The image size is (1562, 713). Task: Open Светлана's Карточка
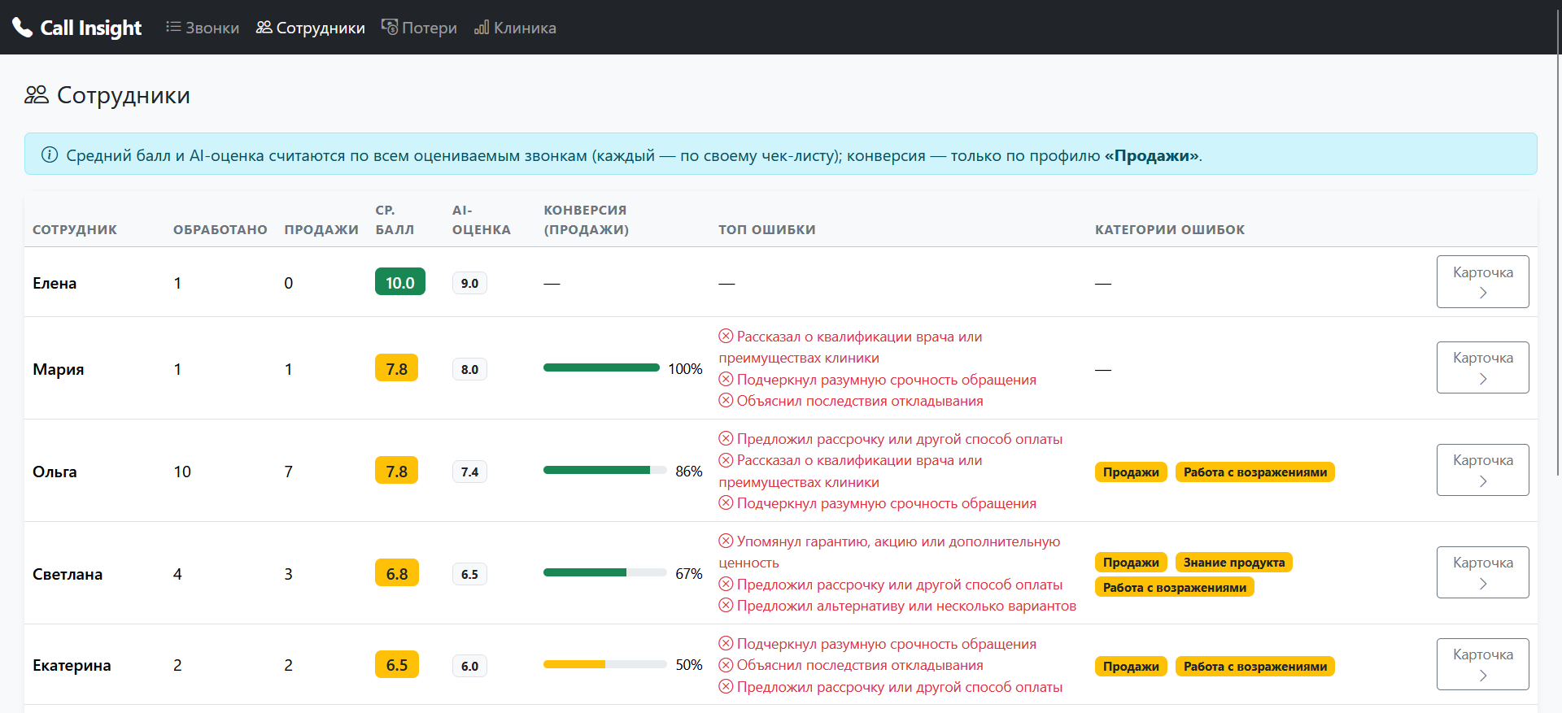[x=1482, y=572]
